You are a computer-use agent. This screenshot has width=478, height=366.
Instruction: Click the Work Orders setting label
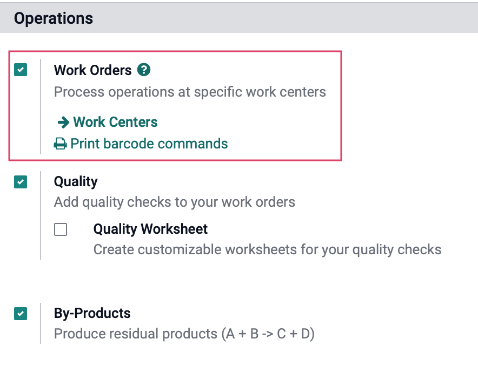point(92,70)
